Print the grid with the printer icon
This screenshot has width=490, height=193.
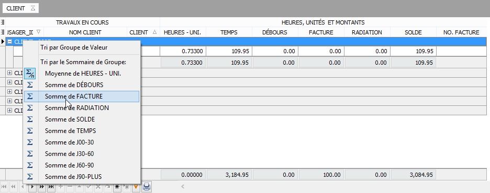[147, 187]
